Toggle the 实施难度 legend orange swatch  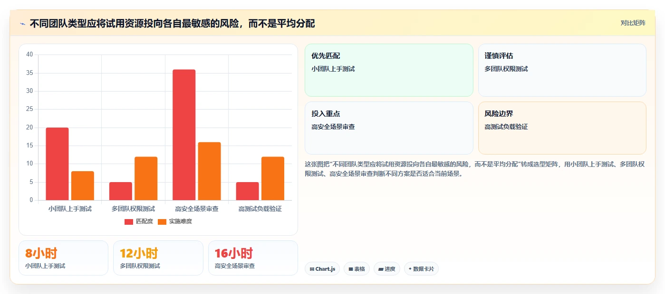tap(162, 222)
